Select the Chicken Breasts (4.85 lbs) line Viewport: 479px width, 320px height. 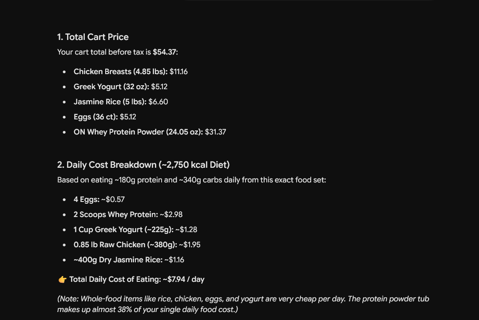coord(131,71)
